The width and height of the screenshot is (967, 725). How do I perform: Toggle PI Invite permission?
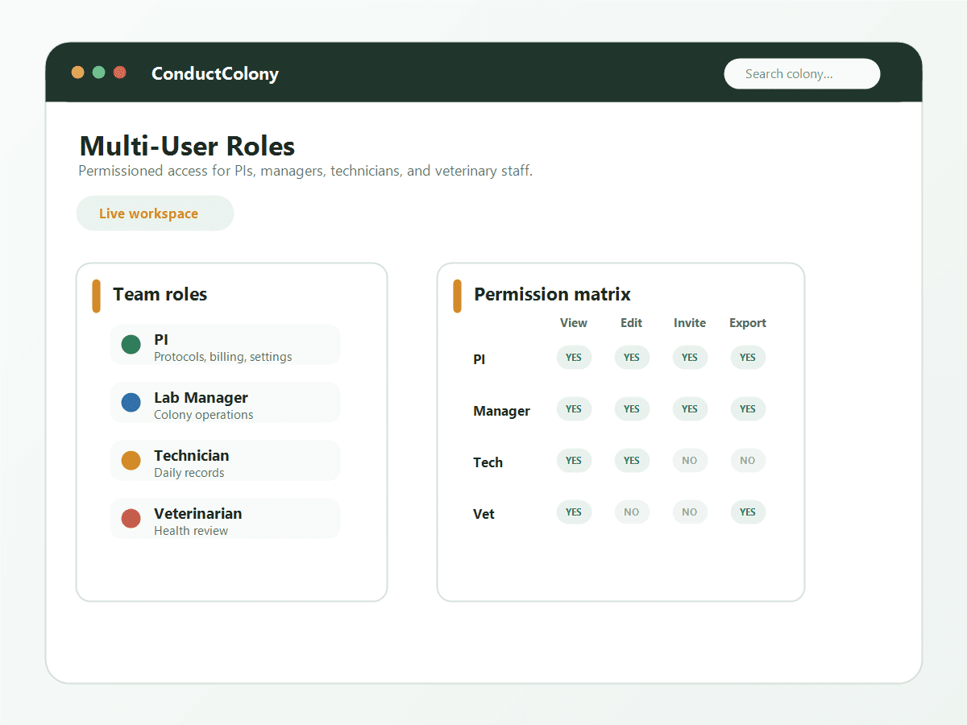[x=690, y=358]
